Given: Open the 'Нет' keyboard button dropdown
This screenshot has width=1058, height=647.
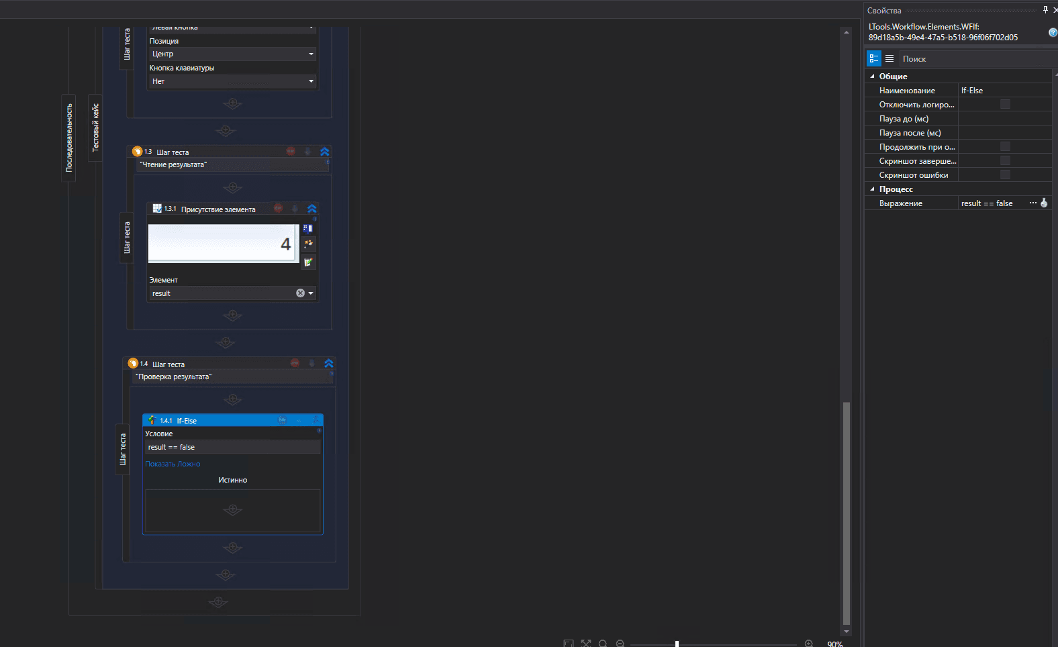Looking at the screenshot, I should tap(232, 81).
